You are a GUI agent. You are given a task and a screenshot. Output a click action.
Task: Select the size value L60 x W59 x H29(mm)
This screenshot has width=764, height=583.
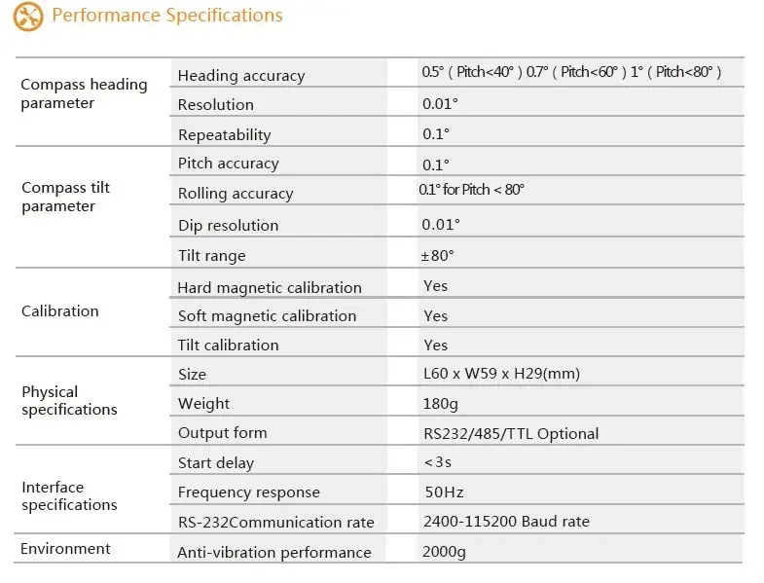[501, 374]
